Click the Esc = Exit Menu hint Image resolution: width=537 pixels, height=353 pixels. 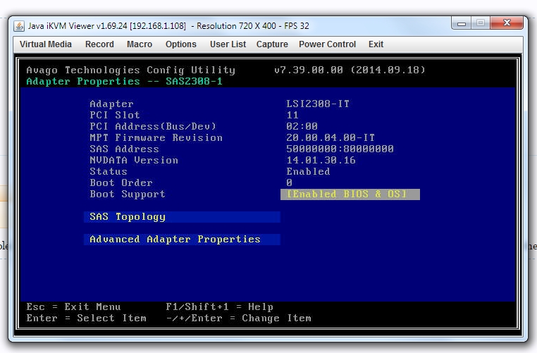[x=73, y=306]
